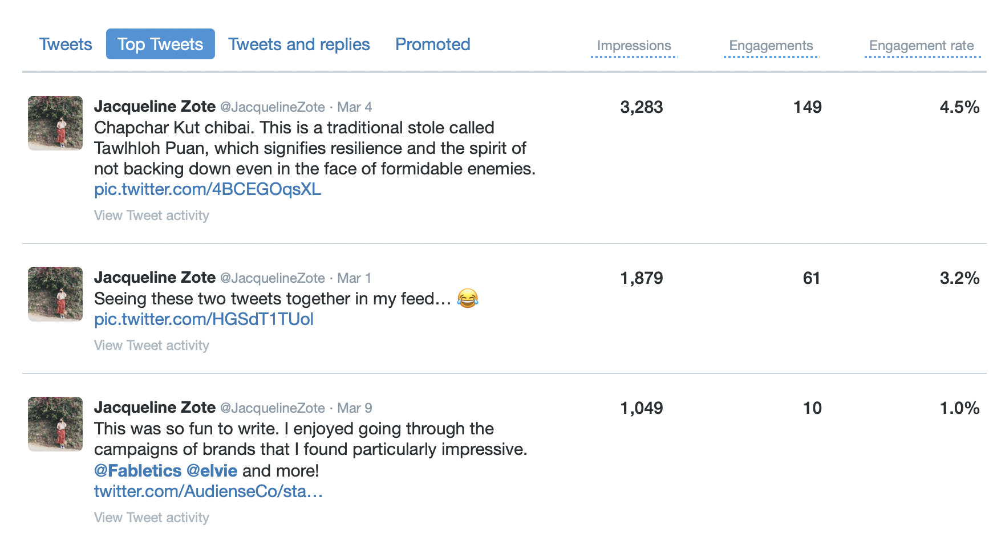The width and height of the screenshot is (989, 537).
Task: Click the @Fabletics mention
Action: (137, 471)
